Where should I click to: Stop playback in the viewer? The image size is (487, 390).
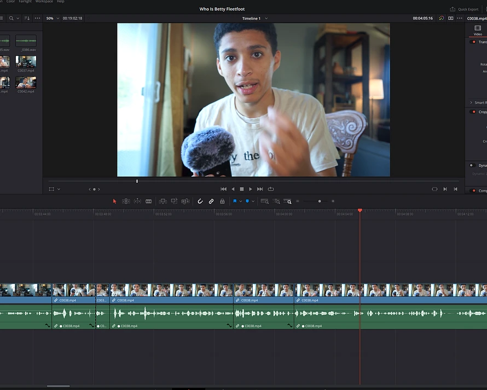coord(242,189)
